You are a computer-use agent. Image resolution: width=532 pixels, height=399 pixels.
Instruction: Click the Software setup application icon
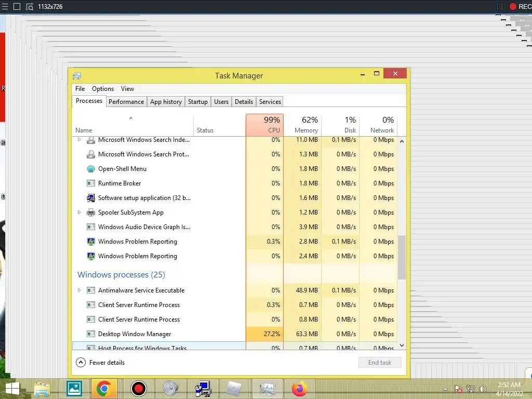point(90,198)
